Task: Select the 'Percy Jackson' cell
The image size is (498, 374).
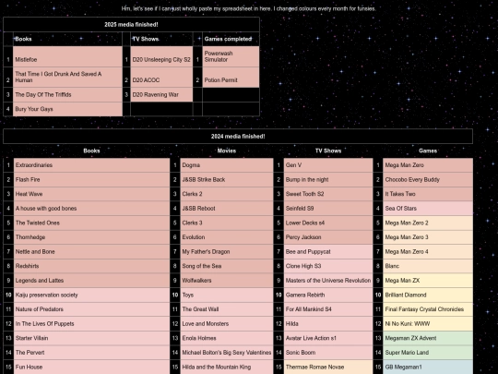Action: (328, 237)
